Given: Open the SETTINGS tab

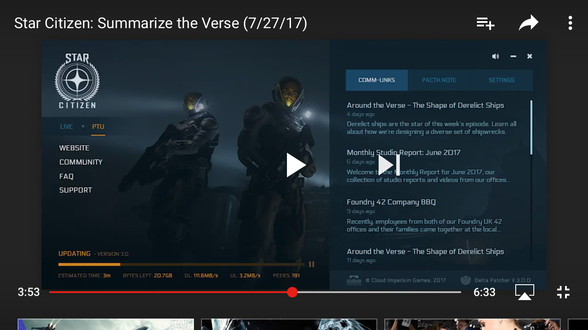Looking at the screenshot, I should point(501,80).
